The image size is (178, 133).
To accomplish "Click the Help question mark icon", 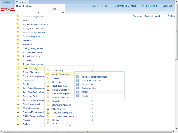I will (x=168, y=16).
